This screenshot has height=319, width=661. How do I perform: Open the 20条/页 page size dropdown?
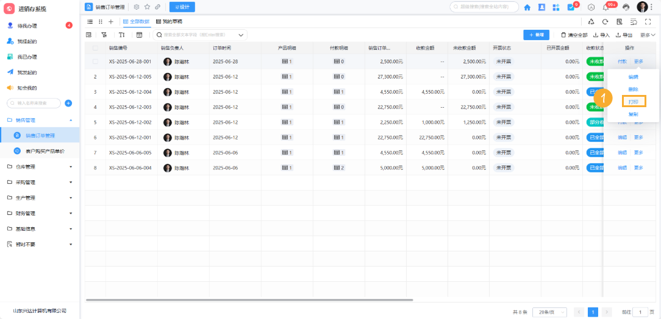click(x=549, y=312)
